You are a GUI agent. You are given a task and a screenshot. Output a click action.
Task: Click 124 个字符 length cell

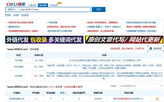point(39,76)
